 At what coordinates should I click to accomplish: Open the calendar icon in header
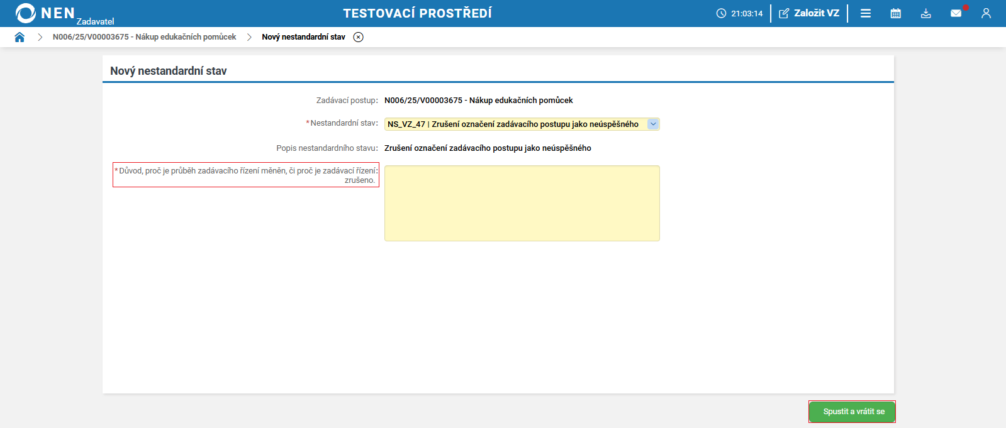point(896,13)
